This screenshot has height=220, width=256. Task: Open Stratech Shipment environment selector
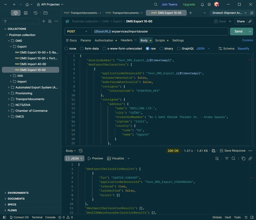click(x=229, y=13)
